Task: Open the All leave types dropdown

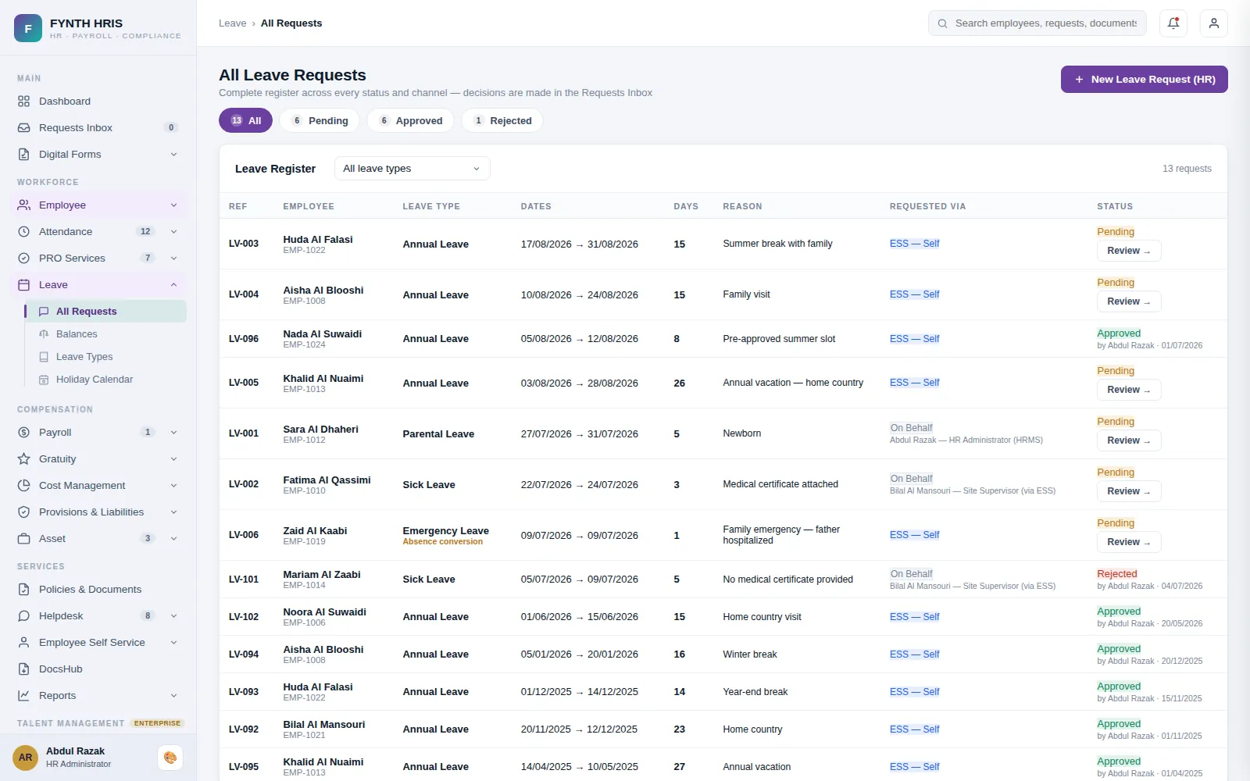Action: click(412, 169)
